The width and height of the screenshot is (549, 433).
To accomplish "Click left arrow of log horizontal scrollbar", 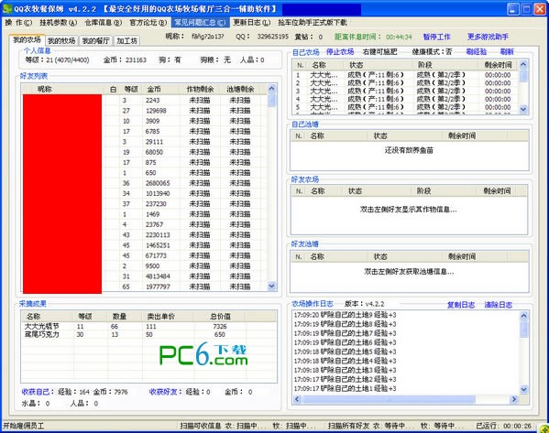I will pos(297,399).
